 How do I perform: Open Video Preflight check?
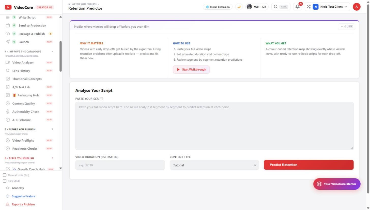click(29, 140)
